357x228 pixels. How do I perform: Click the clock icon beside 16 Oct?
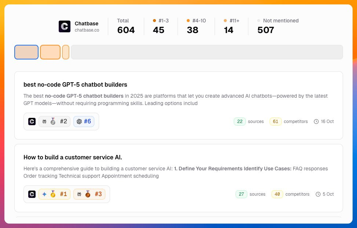(316, 122)
